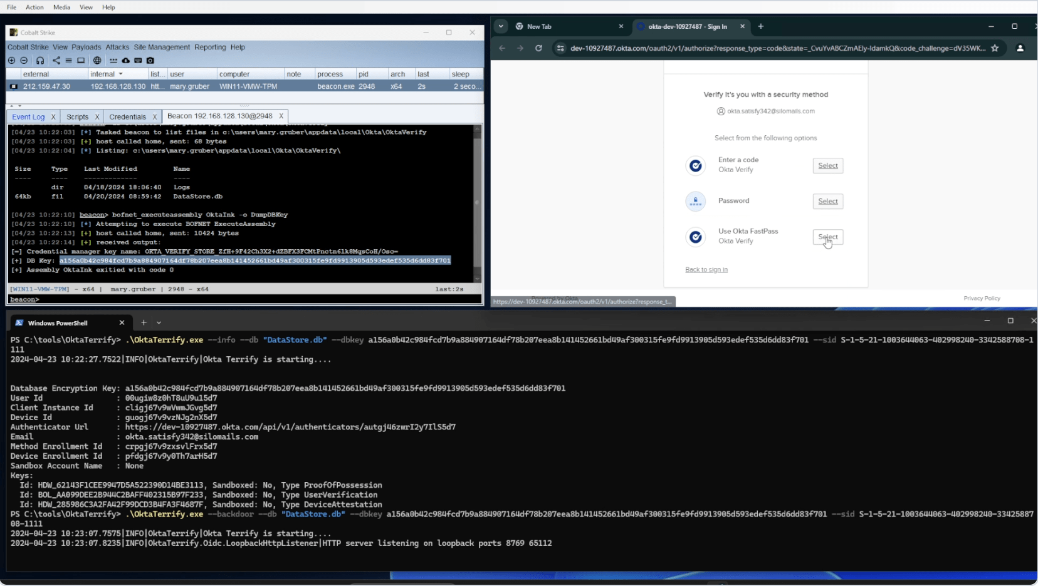
Task: Bookmark this page with the star icon
Action: point(995,48)
